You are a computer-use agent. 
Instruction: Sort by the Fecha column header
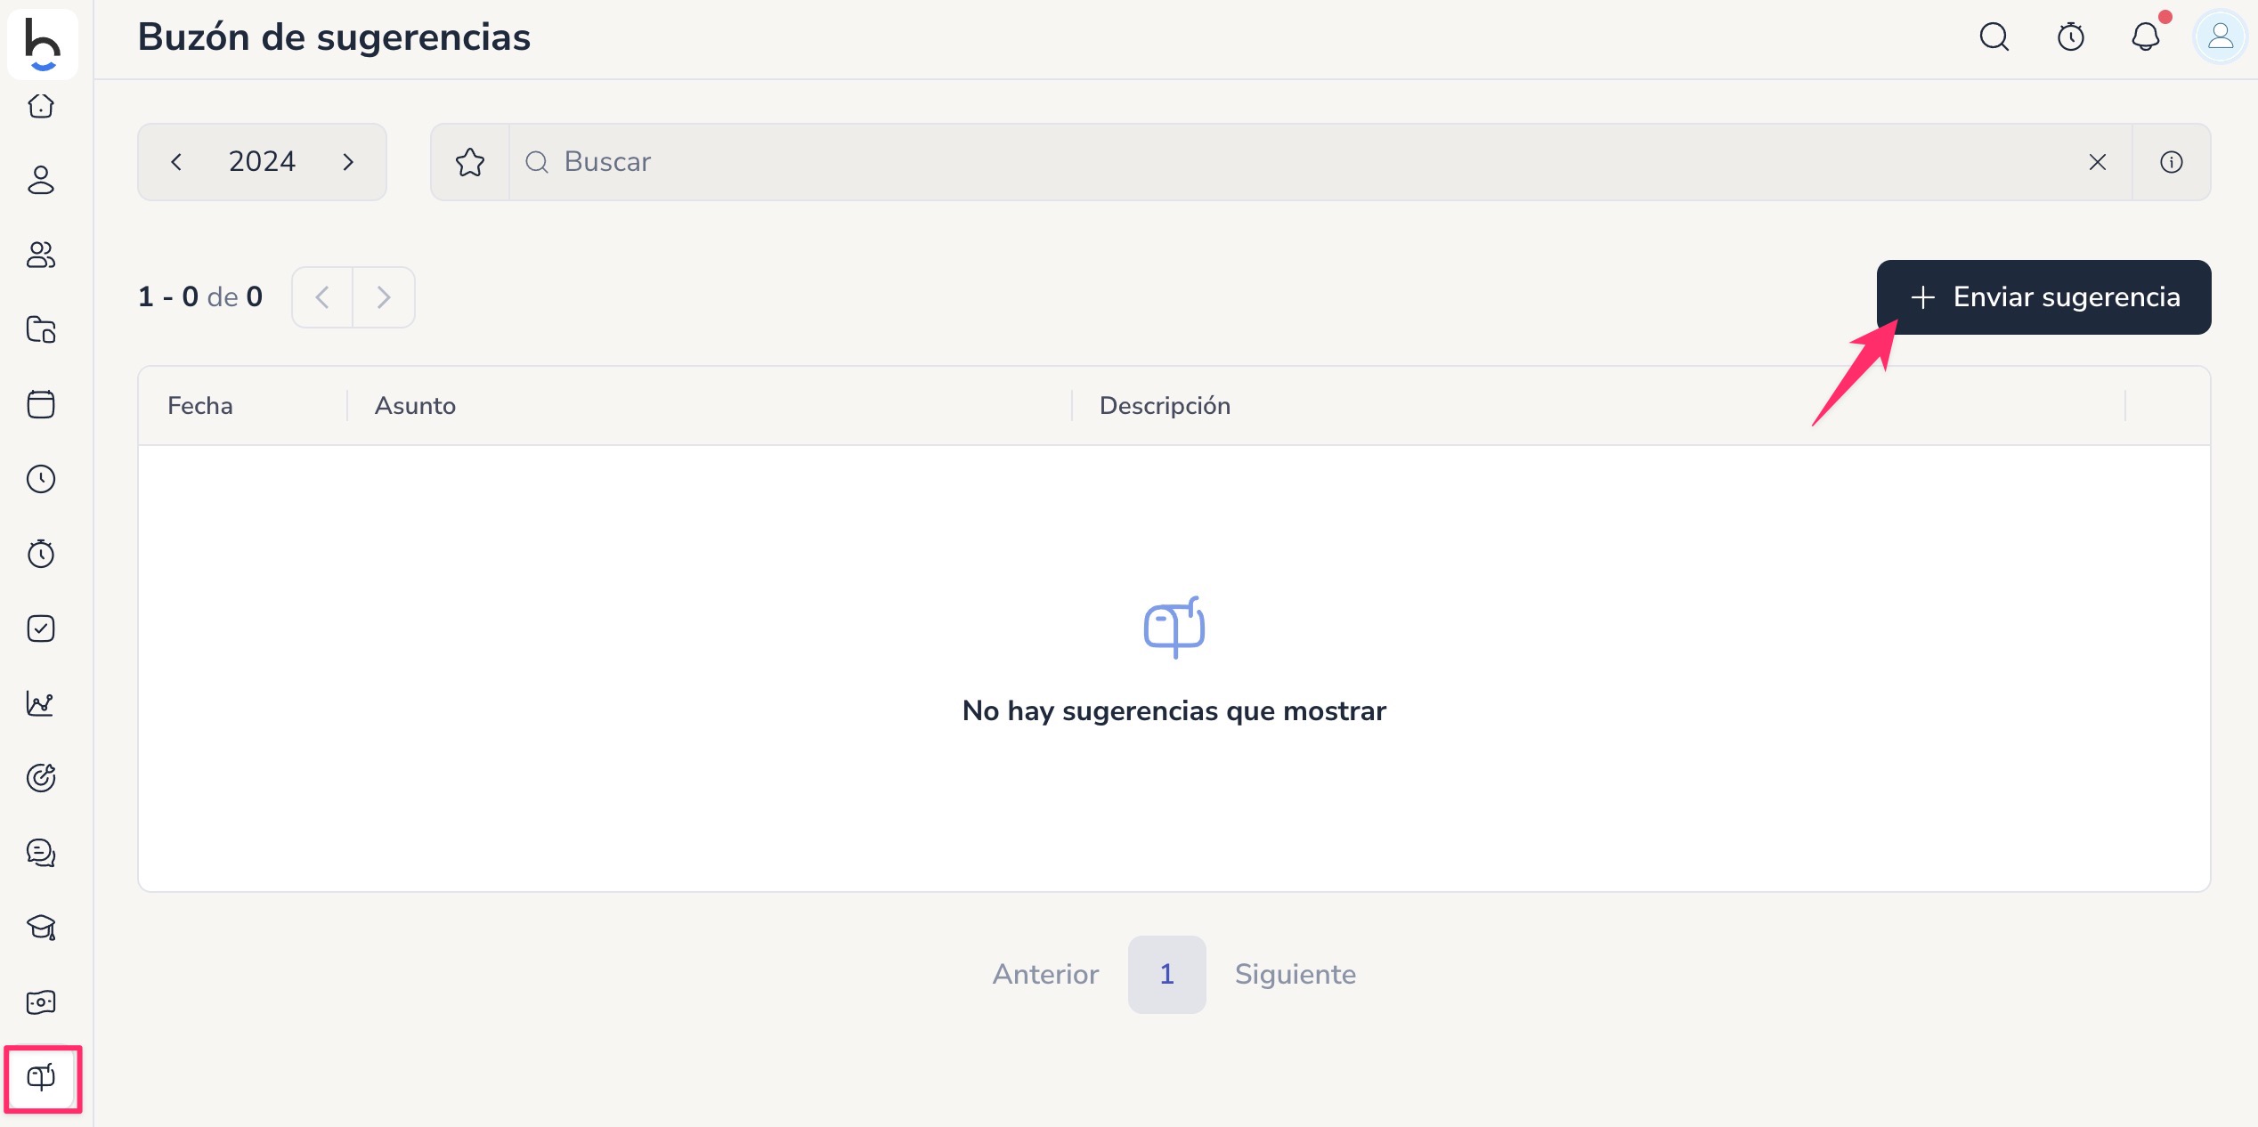coord(200,406)
